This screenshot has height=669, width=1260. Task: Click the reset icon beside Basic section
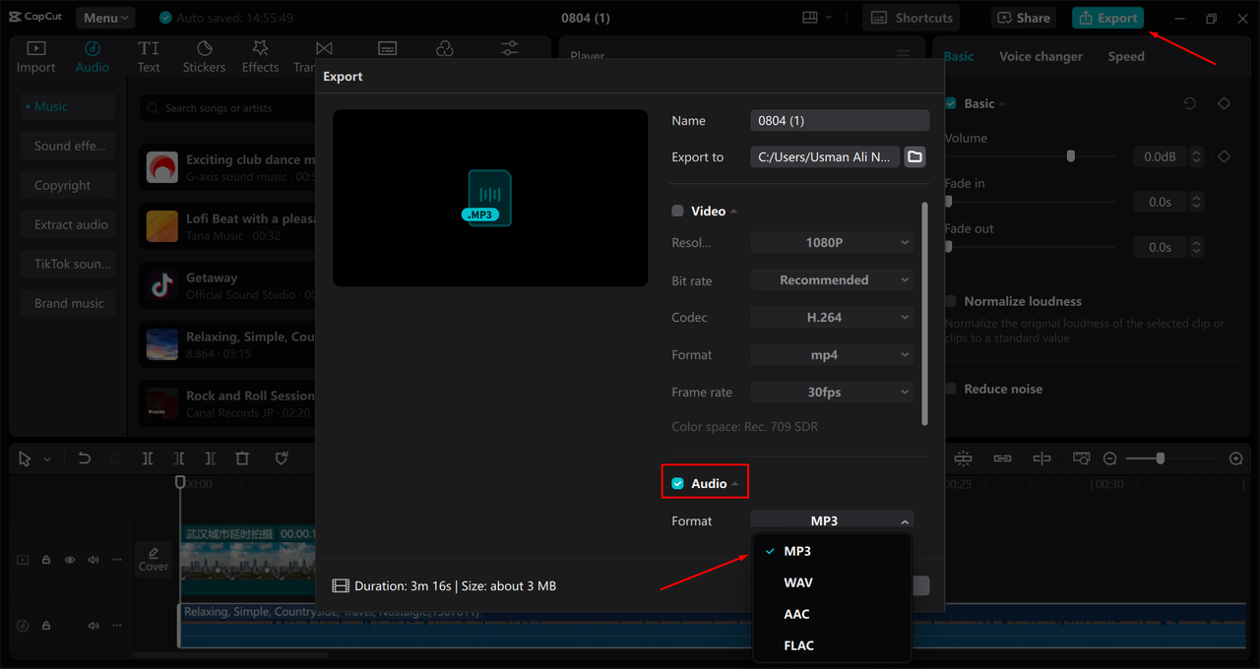pyautogui.click(x=1190, y=103)
